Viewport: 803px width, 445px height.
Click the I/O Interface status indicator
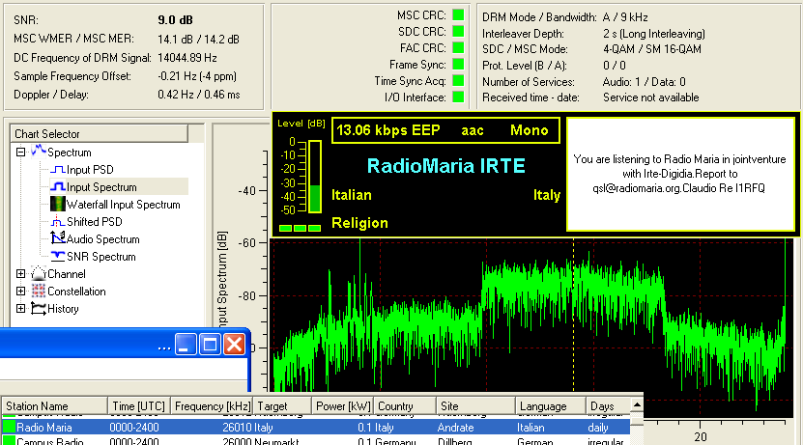[458, 97]
